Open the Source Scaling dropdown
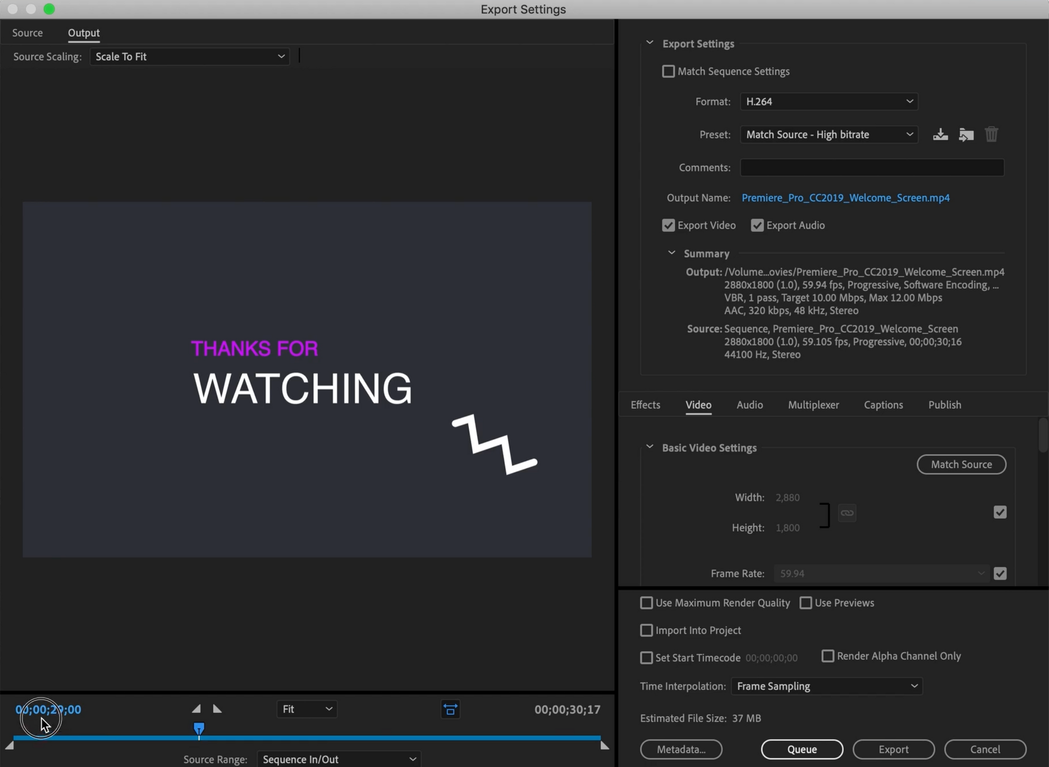The image size is (1049, 767). coord(189,57)
